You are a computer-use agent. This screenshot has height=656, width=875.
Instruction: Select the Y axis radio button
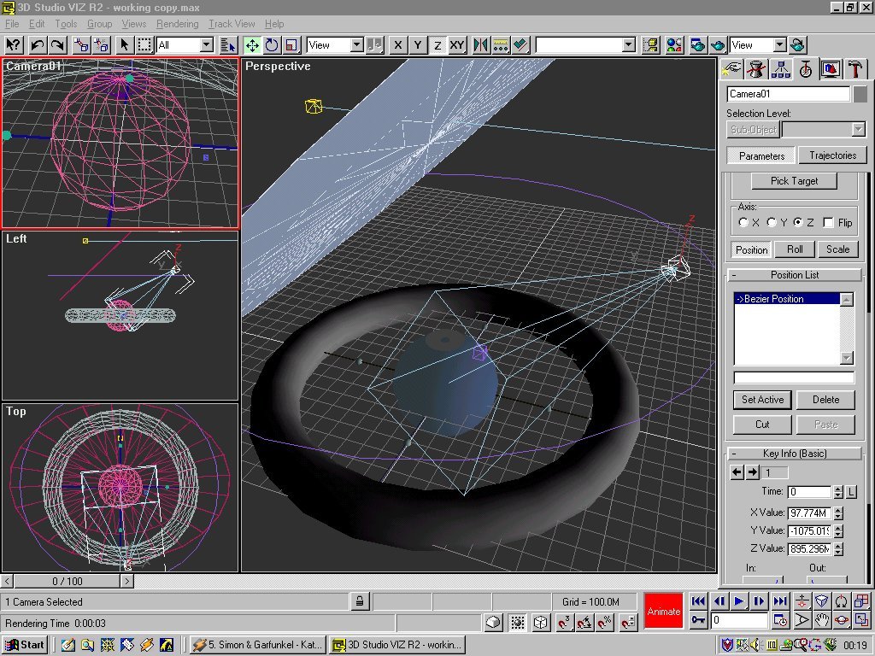772,223
